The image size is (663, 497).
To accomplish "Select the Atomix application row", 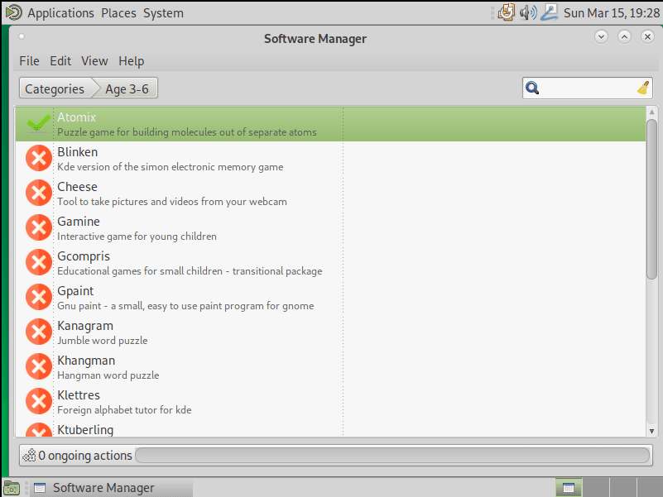I will (x=330, y=124).
